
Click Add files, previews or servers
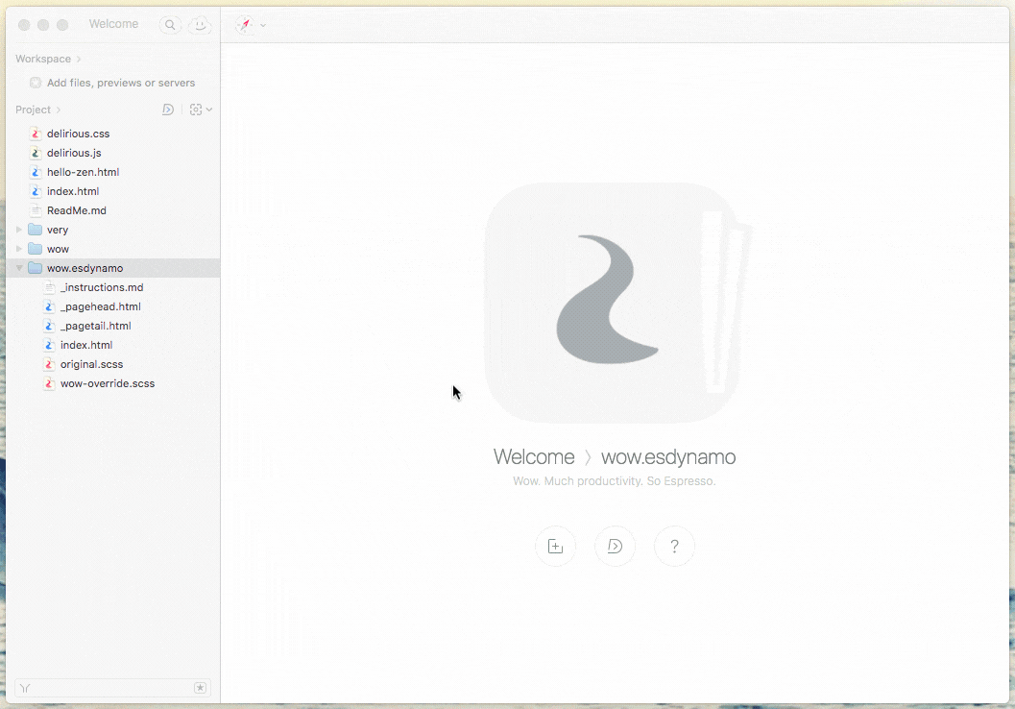[121, 83]
